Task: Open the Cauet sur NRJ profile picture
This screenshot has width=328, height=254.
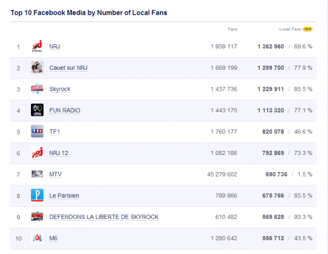Action: tap(37, 67)
